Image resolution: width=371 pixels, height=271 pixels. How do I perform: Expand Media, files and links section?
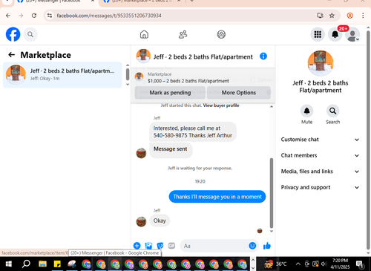point(320,172)
